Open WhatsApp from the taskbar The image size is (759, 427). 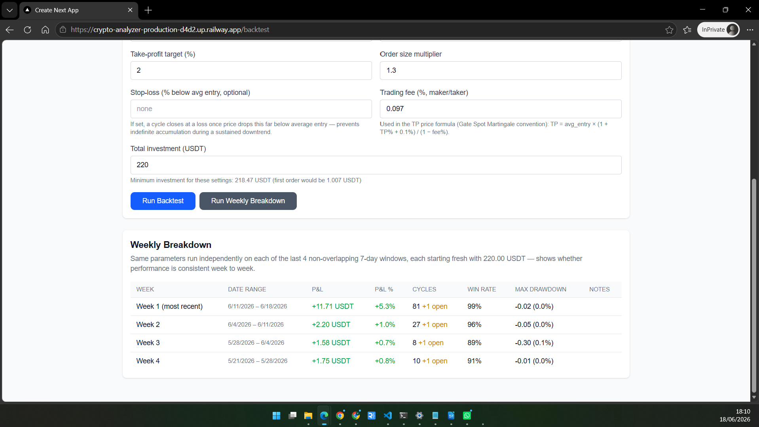tap(467, 416)
